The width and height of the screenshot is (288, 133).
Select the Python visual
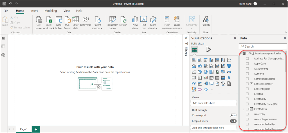pos(193,83)
